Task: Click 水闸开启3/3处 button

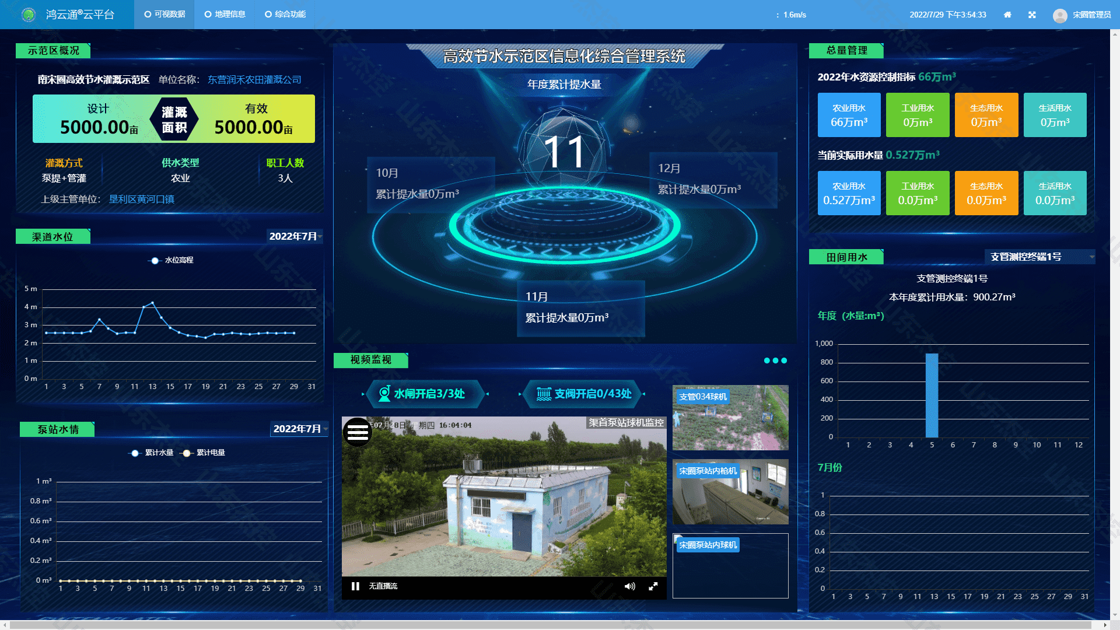Action: click(x=425, y=394)
